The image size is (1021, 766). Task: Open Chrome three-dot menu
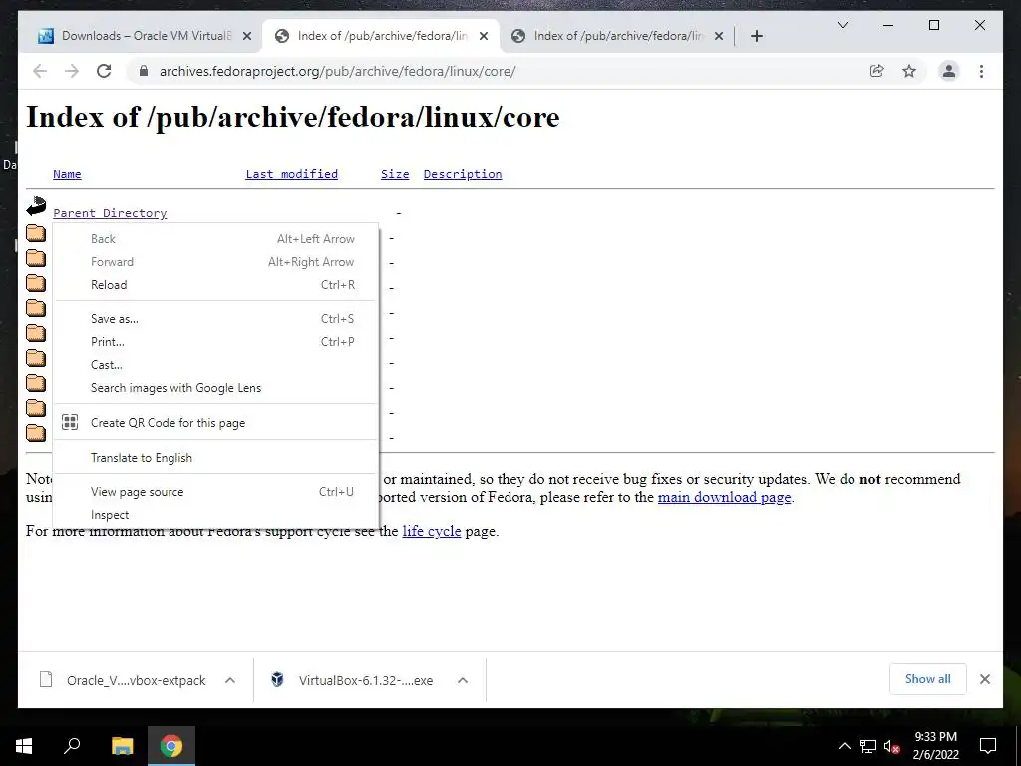[981, 71]
